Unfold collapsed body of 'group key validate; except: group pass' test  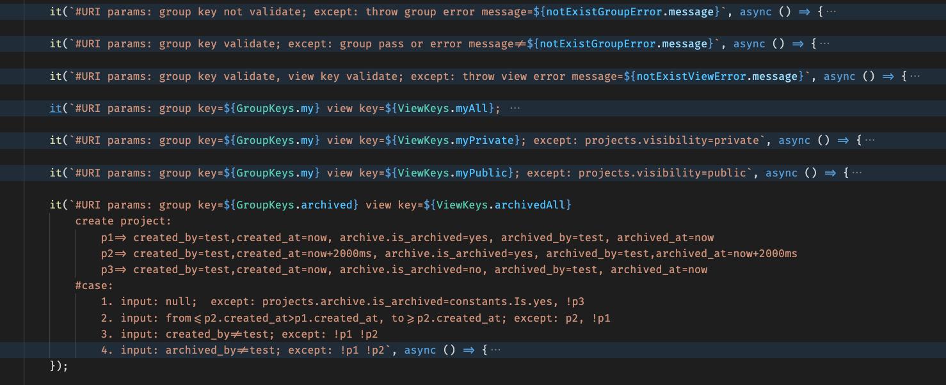pyautogui.click(x=825, y=44)
